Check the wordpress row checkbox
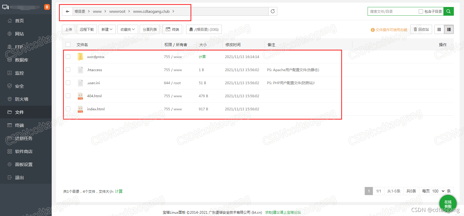464x216 pixels. [68, 57]
